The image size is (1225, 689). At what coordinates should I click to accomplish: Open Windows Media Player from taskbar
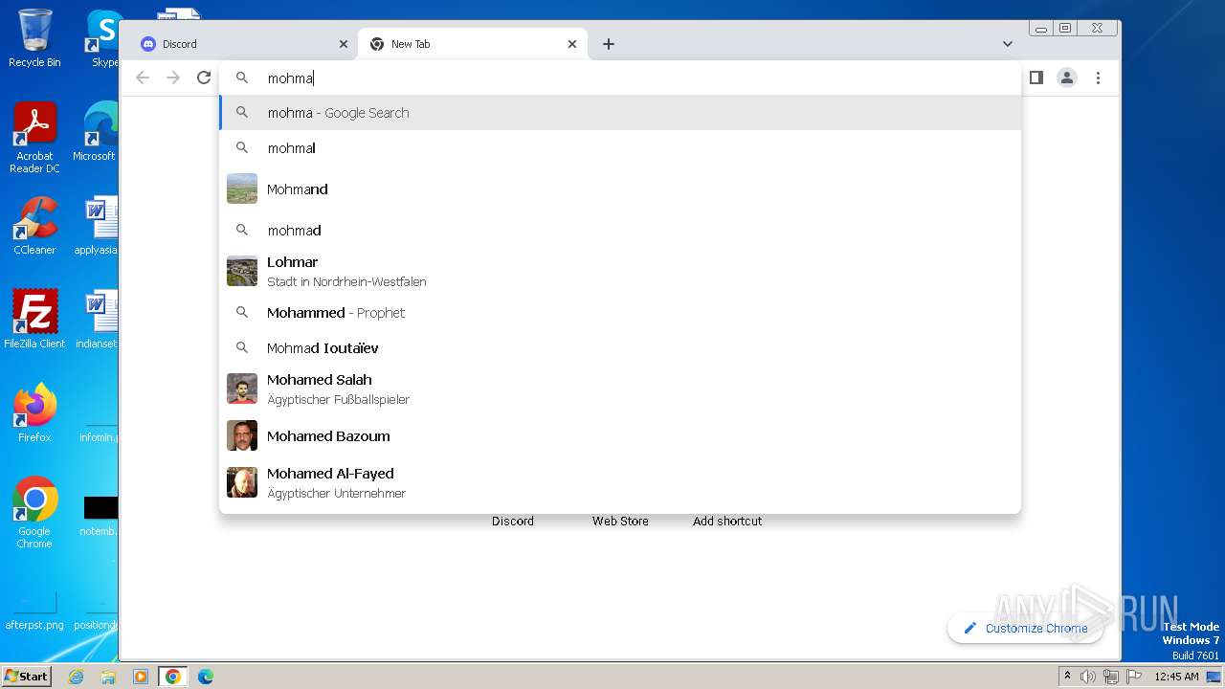(x=140, y=676)
